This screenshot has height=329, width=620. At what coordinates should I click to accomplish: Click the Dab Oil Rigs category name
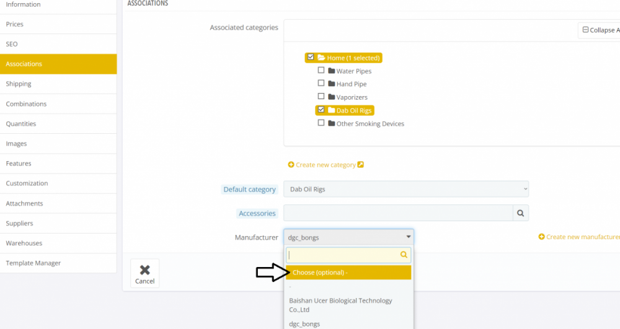(354, 110)
